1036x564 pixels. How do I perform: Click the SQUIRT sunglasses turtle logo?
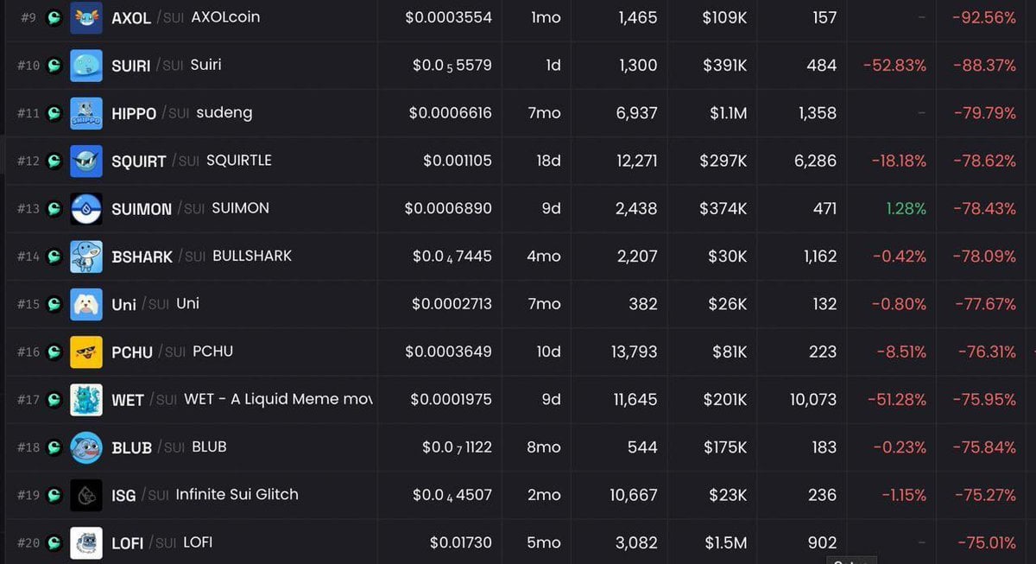(x=86, y=161)
